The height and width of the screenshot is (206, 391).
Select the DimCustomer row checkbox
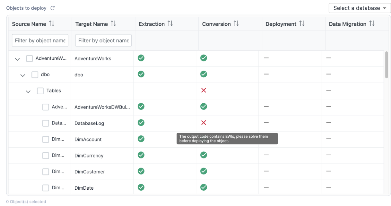46,172
